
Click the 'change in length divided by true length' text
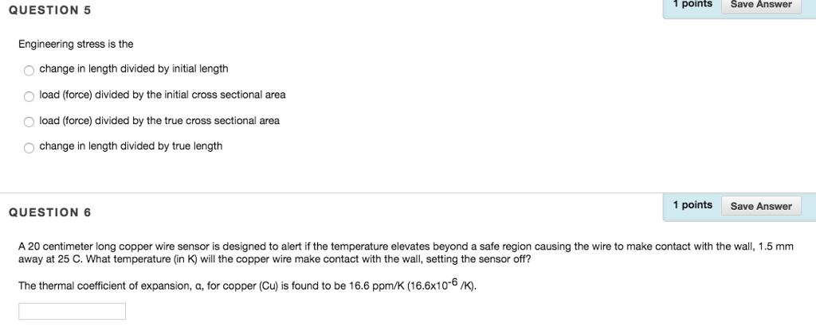[x=131, y=146]
